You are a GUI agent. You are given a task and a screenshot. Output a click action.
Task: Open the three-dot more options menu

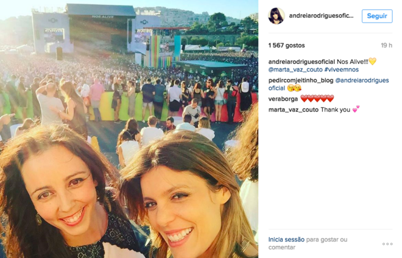click(387, 243)
